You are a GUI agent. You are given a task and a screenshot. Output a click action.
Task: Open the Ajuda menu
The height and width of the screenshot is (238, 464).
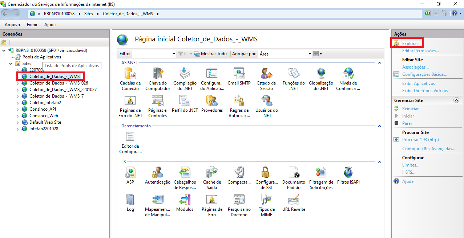click(50, 25)
